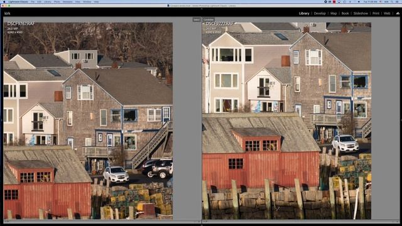Click the DSCF9777.RAF filename overlay
This screenshot has width=402, height=226.
220,24
